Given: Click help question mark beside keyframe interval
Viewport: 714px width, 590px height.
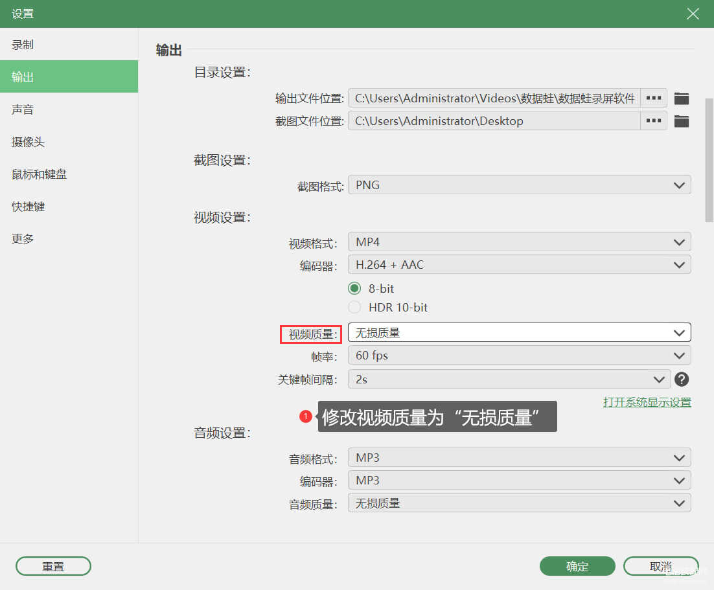Looking at the screenshot, I should 682,380.
